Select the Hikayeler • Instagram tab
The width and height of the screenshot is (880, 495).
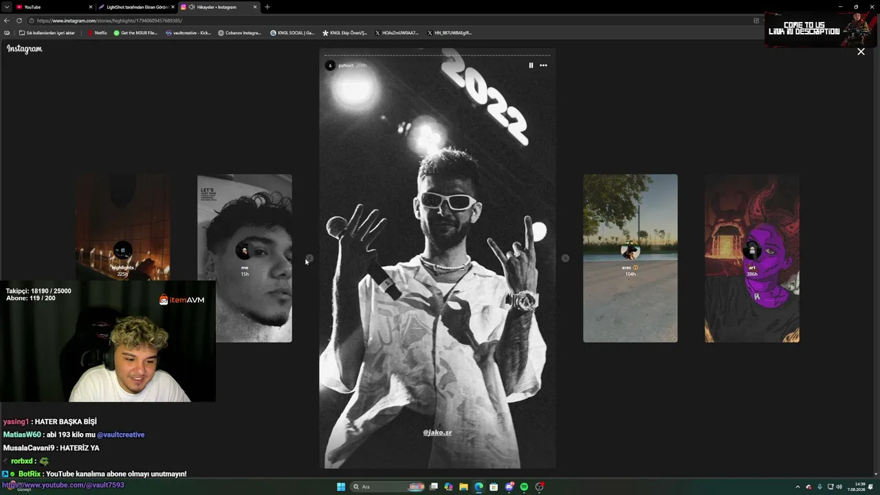(219, 7)
